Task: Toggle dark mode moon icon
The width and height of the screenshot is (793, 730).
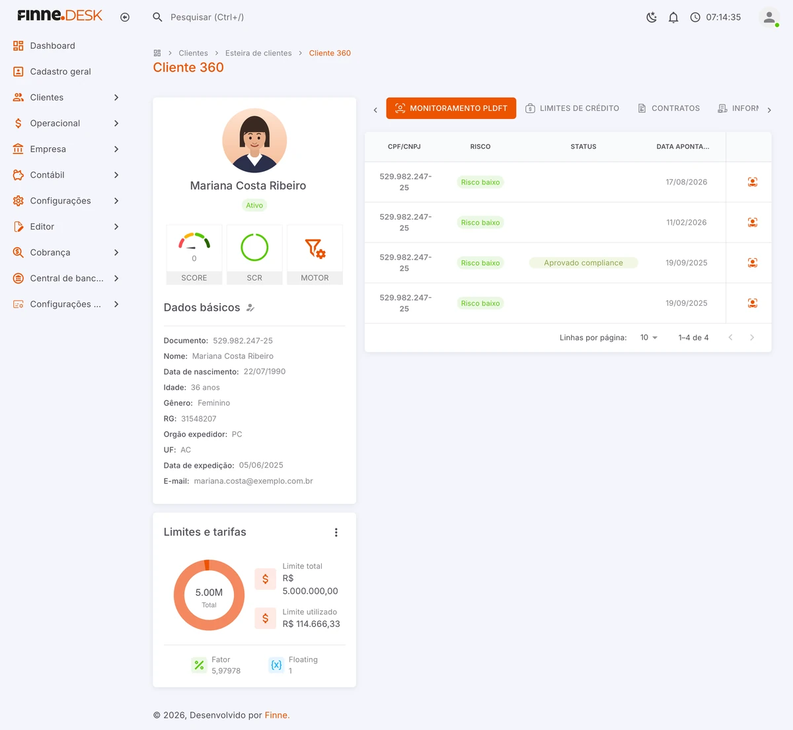Action: pyautogui.click(x=652, y=17)
